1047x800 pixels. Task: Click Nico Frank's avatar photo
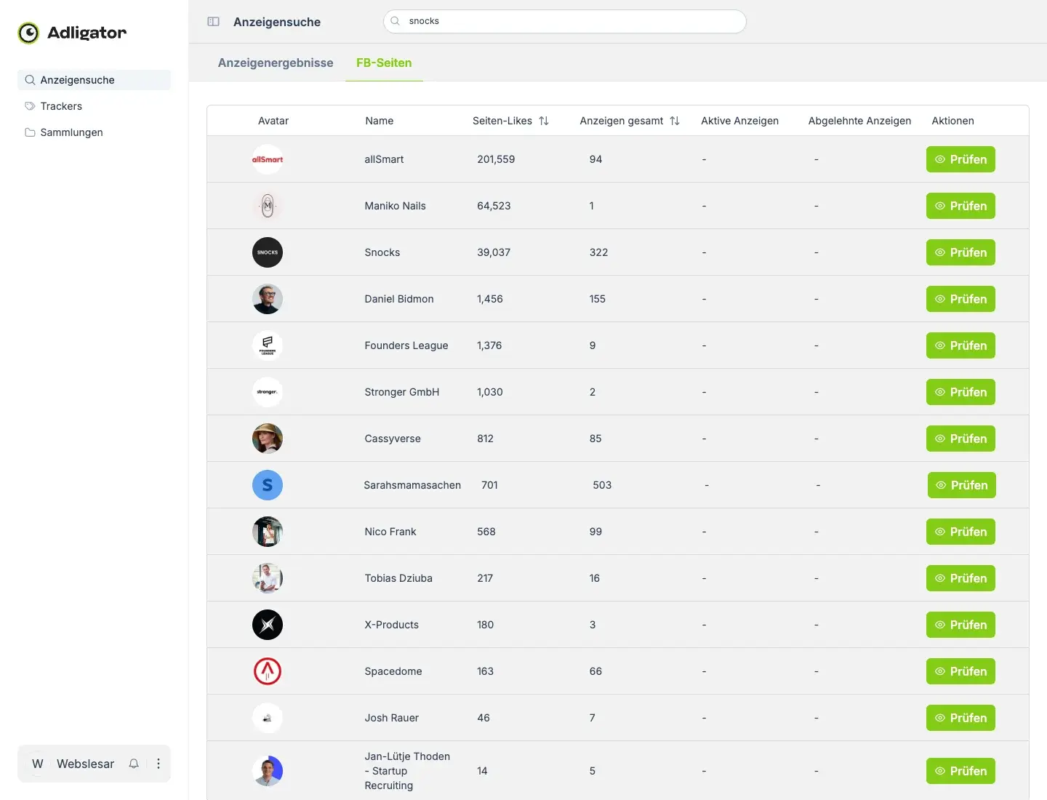[x=268, y=532]
